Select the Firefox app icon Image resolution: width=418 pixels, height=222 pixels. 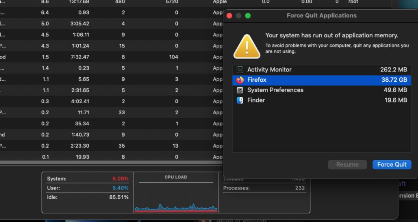click(240, 80)
